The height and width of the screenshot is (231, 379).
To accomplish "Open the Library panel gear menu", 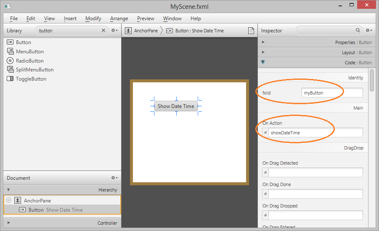I will 114,30.
